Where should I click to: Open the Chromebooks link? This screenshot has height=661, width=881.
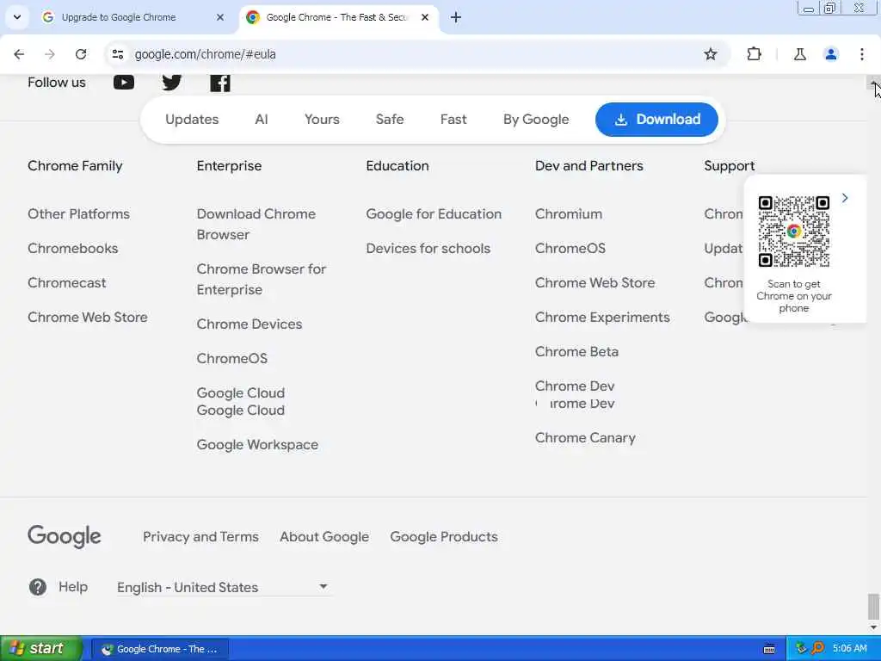click(73, 249)
